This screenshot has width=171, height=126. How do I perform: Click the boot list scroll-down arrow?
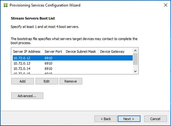(135, 71)
